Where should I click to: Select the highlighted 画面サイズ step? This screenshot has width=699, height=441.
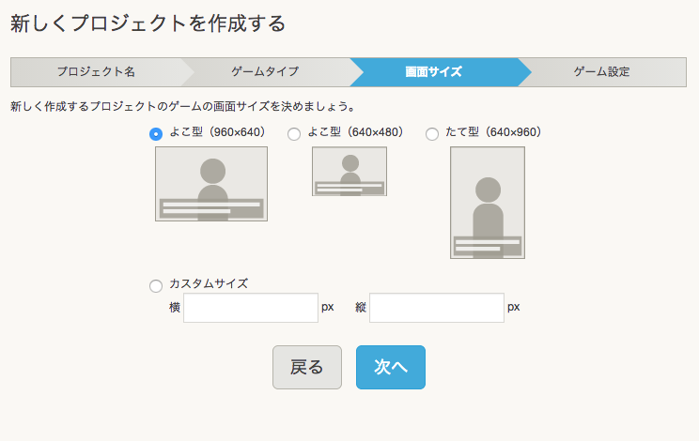pos(433,71)
